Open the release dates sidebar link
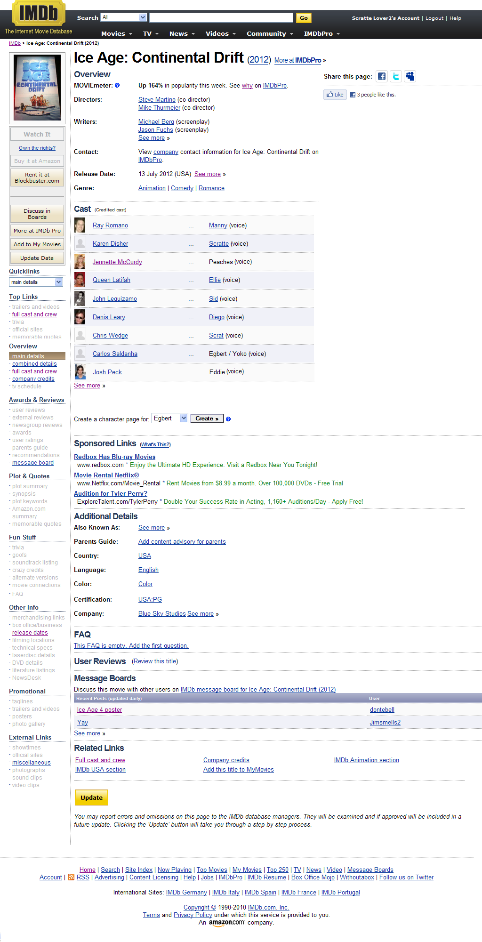Image resolution: width=482 pixels, height=942 pixels. point(30,633)
